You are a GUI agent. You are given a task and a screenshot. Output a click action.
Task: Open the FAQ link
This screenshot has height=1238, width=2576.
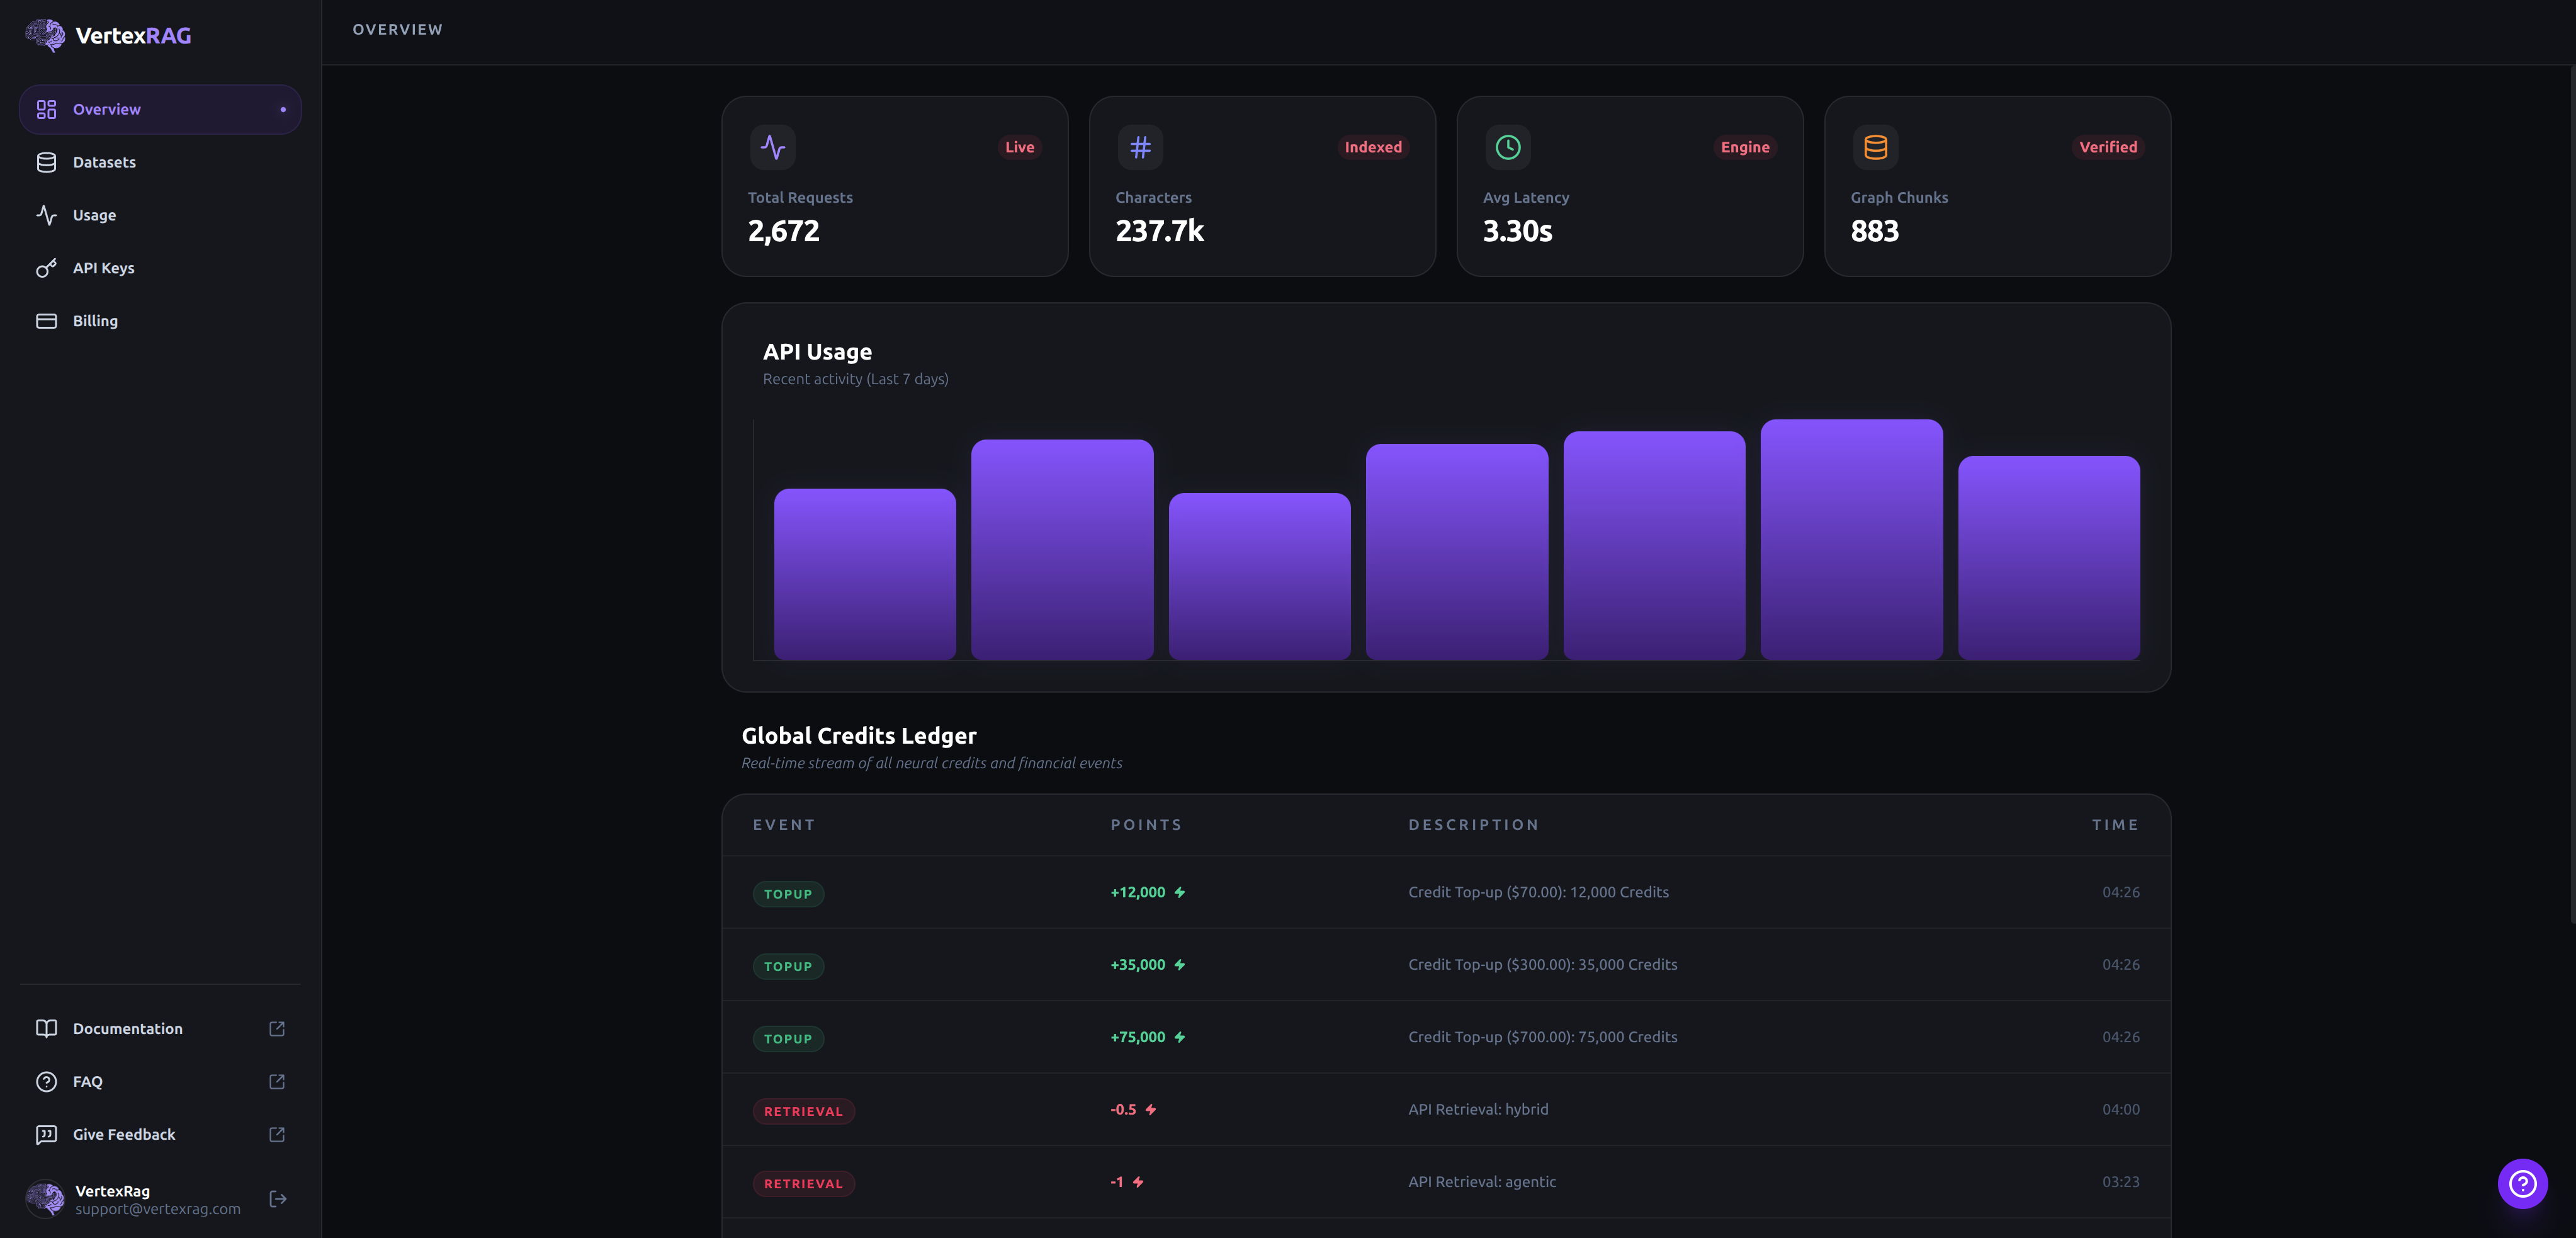click(87, 1081)
